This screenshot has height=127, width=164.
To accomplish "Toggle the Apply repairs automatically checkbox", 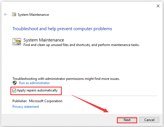I will click(x=14, y=90).
